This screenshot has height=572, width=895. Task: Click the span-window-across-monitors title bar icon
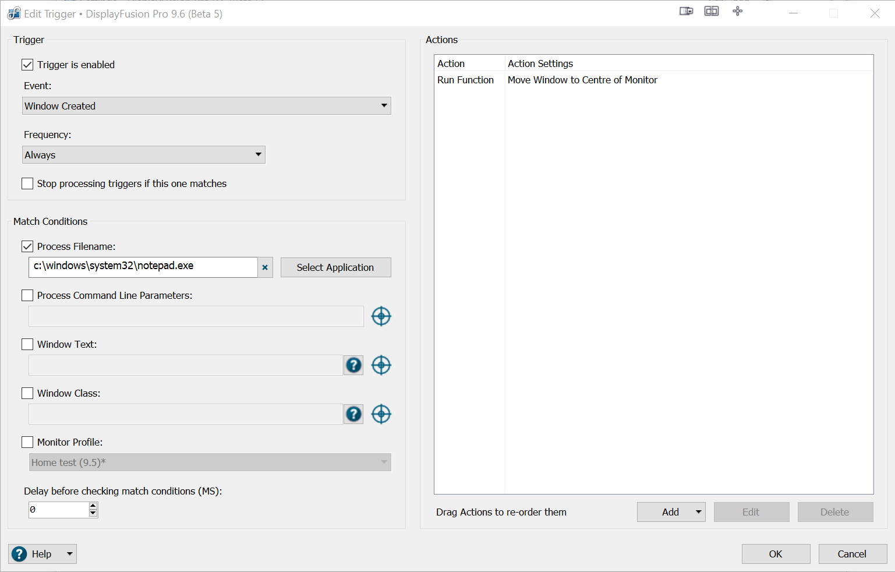point(712,12)
